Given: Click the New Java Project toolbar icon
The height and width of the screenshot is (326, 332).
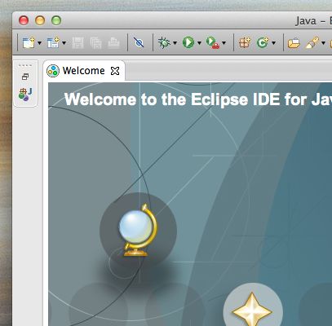Looking at the screenshot, I should point(53,42).
